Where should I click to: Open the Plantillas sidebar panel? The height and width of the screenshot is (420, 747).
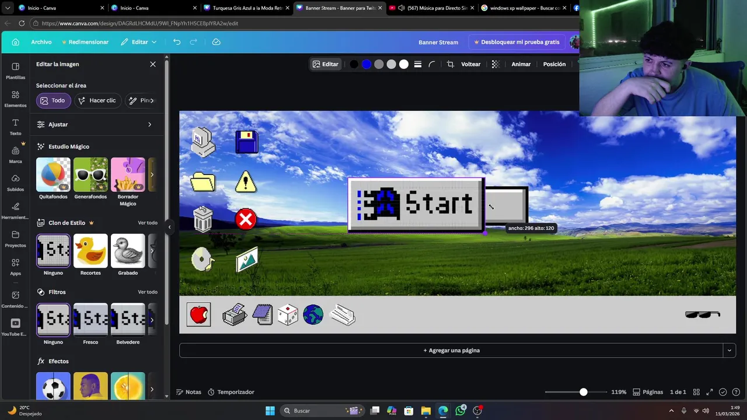pyautogui.click(x=15, y=71)
